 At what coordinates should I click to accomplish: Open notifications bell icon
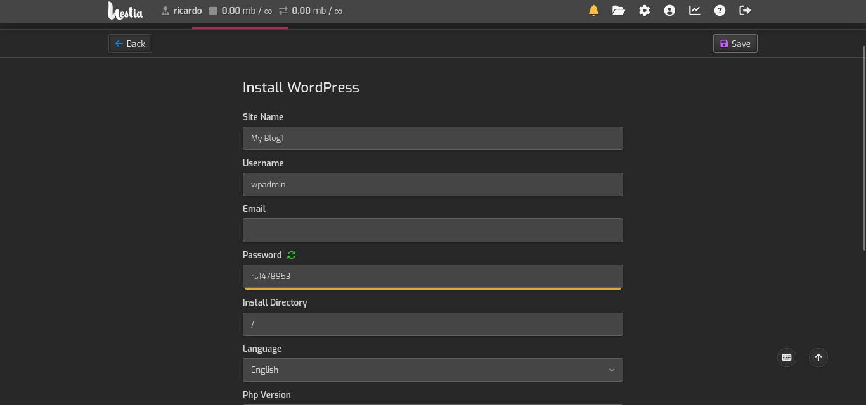(x=593, y=10)
